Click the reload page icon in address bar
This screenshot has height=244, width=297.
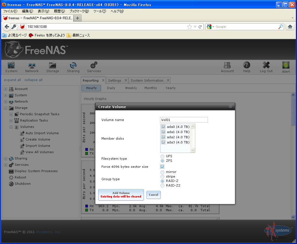200,27
